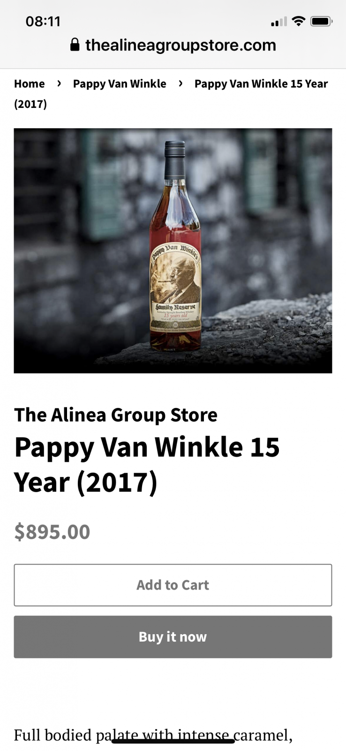Click the chevron after Pappy Van Winkle breadcrumb
Viewport: 346px width, 751px height.
tap(181, 84)
